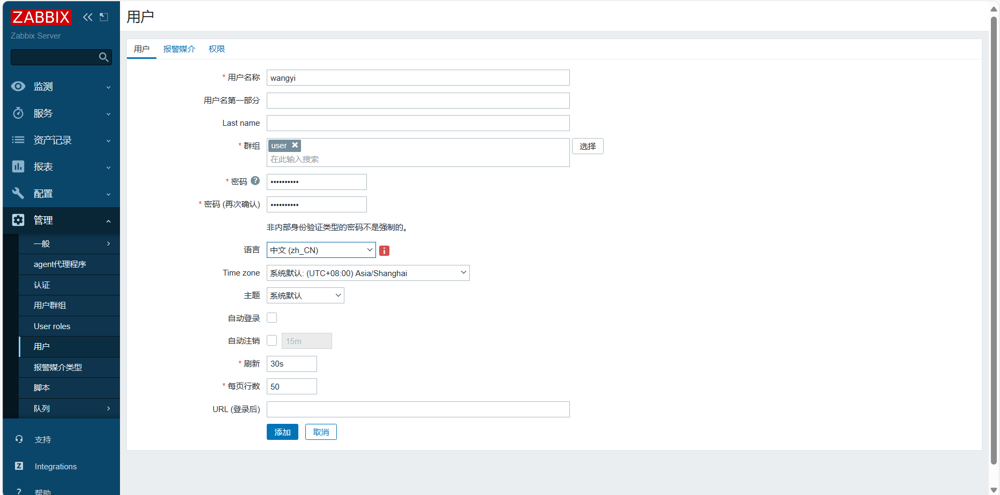1000x495 pixels.
Task: Enable the 自动登录 checkbox
Action: 272,318
